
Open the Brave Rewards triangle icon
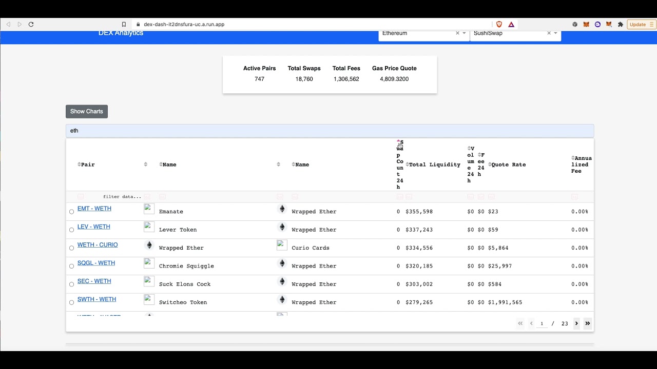[511, 24]
